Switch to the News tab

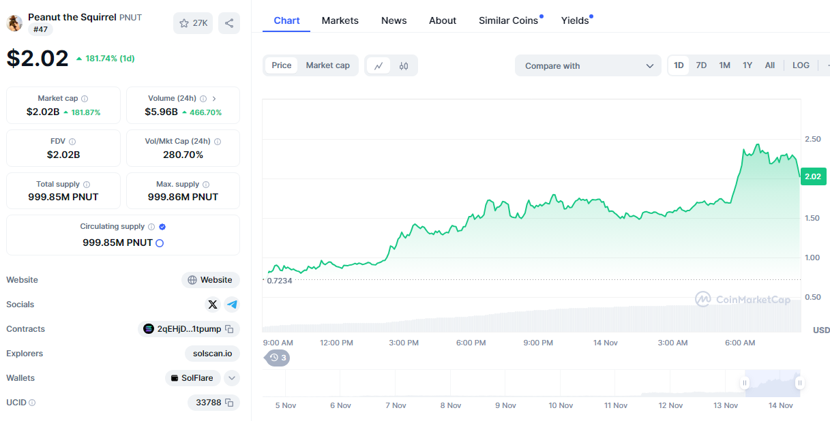click(394, 20)
